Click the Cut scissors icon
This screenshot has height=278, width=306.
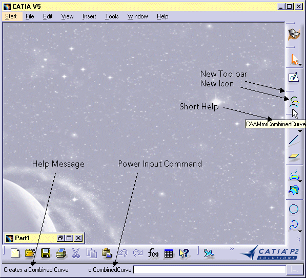click(76, 253)
